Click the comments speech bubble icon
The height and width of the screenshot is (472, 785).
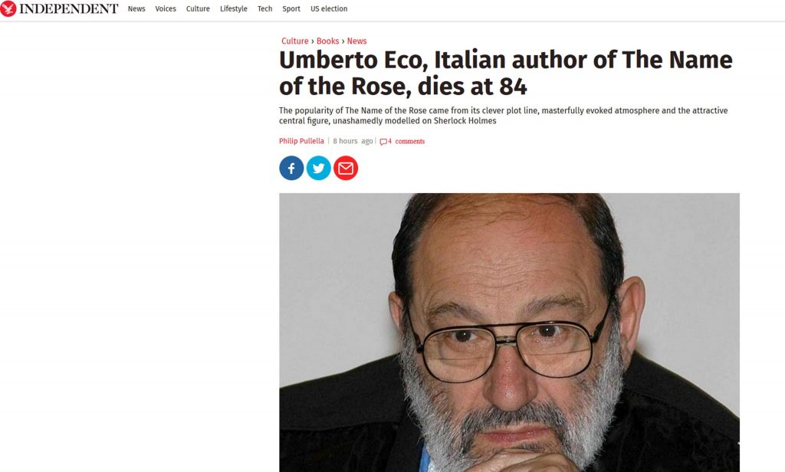tap(383, 142)
